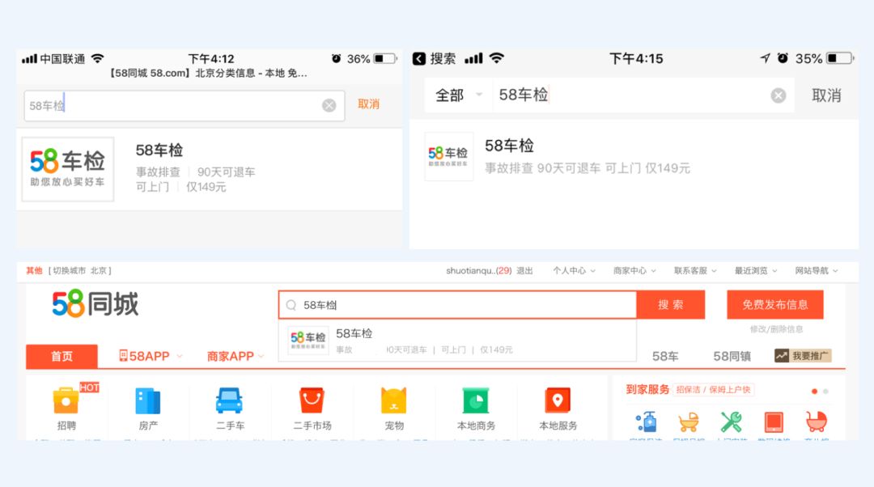
Task: Open the 二手车 car icon
Action: click(x=229, y=400)
